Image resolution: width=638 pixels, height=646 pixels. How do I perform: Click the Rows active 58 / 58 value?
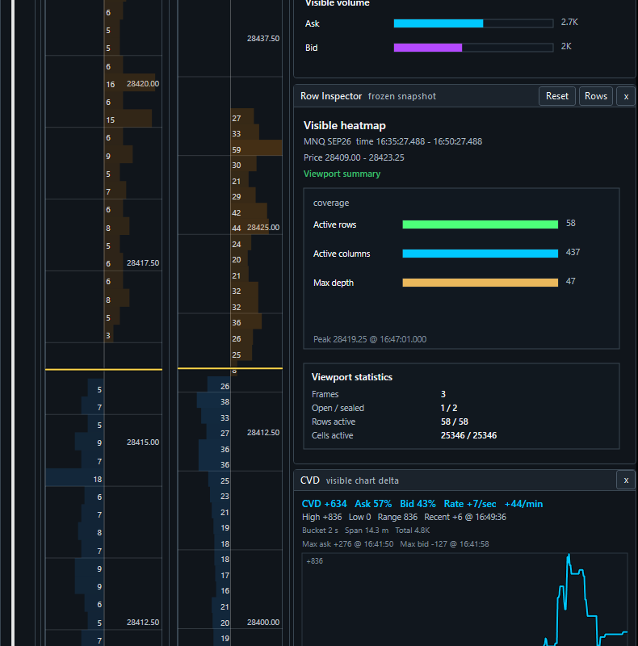454,422
